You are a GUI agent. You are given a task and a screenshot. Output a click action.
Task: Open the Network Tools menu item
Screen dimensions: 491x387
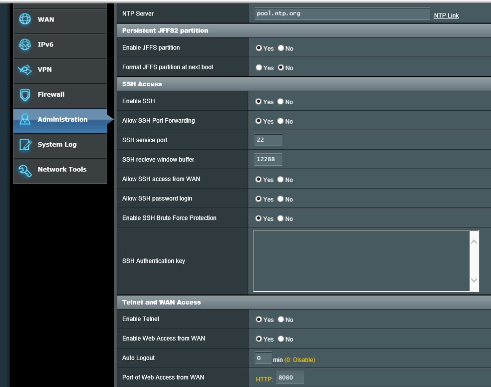pyautogui.click(x=62, y=170)
